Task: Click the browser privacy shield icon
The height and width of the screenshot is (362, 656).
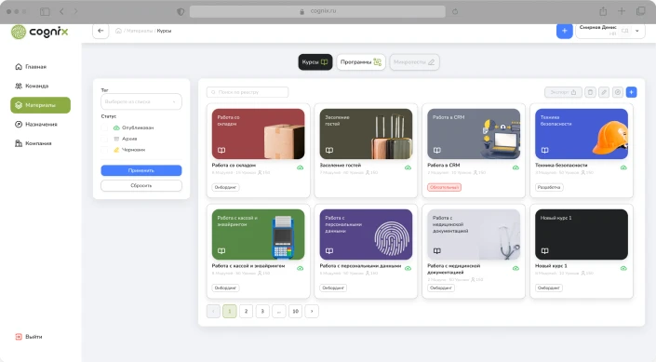Action: point(181,12)
